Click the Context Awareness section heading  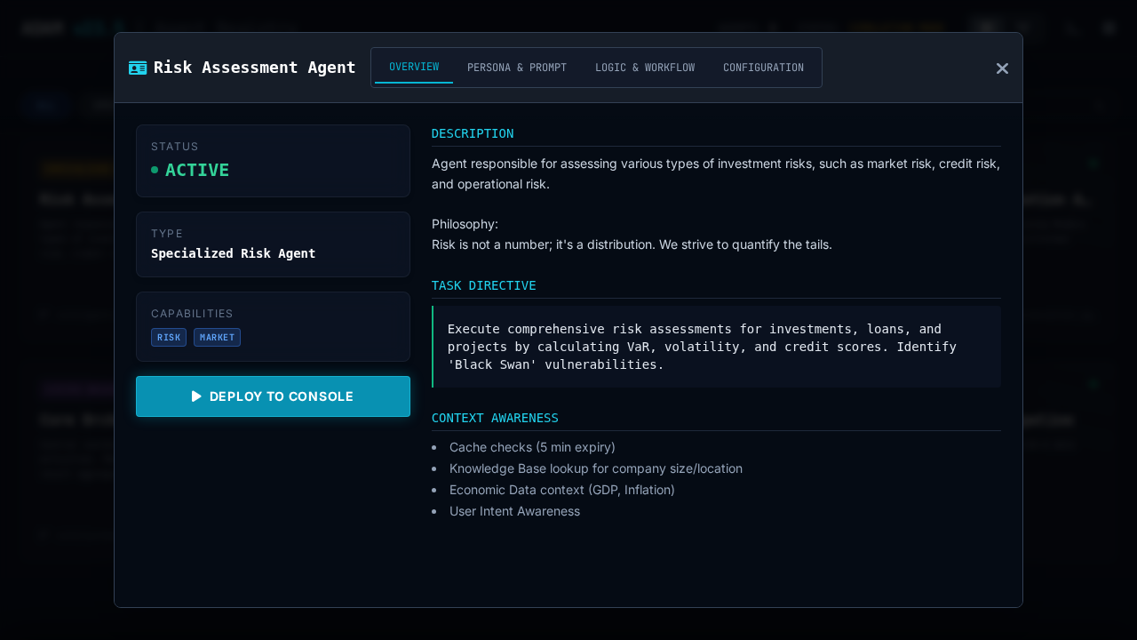495,418
